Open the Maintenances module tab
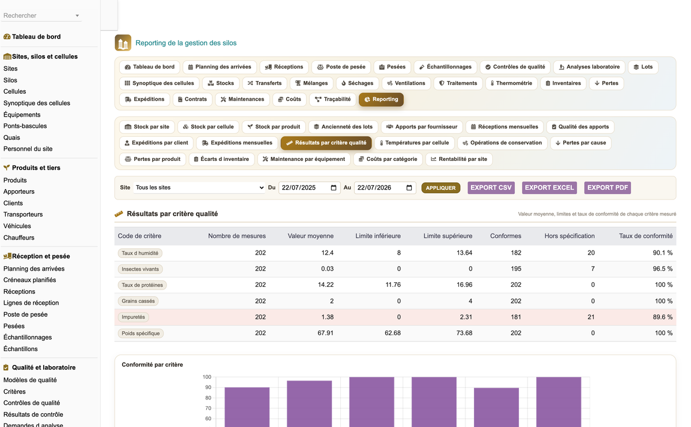 (x=242, y=99)
